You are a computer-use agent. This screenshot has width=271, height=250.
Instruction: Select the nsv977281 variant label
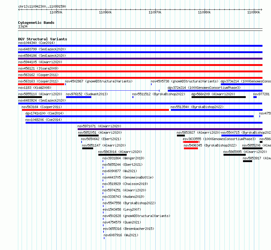(x=261, y=94)
